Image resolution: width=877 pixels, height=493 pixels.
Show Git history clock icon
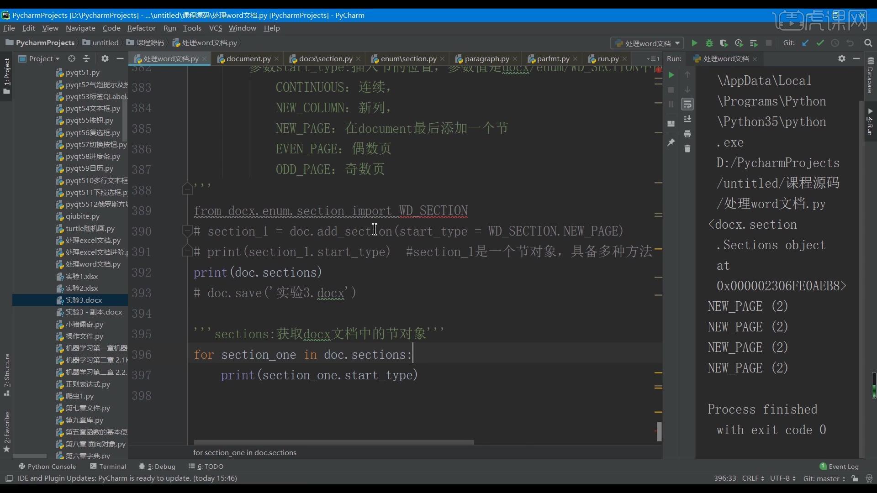pyautogui.click(x=835, y=43)
